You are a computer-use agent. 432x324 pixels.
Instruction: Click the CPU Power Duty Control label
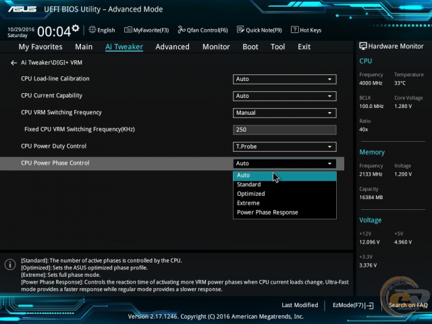pyautogui.click(x=53, y=146)
